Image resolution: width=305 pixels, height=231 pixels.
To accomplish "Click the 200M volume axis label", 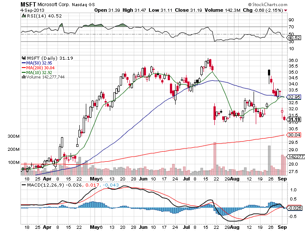I will 14,149.
